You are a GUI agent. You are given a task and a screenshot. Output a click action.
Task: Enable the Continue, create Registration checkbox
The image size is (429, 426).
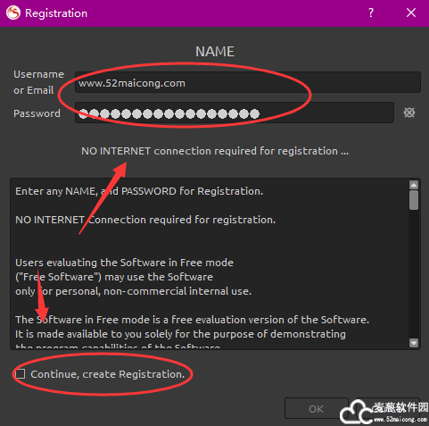pos(21,374)
